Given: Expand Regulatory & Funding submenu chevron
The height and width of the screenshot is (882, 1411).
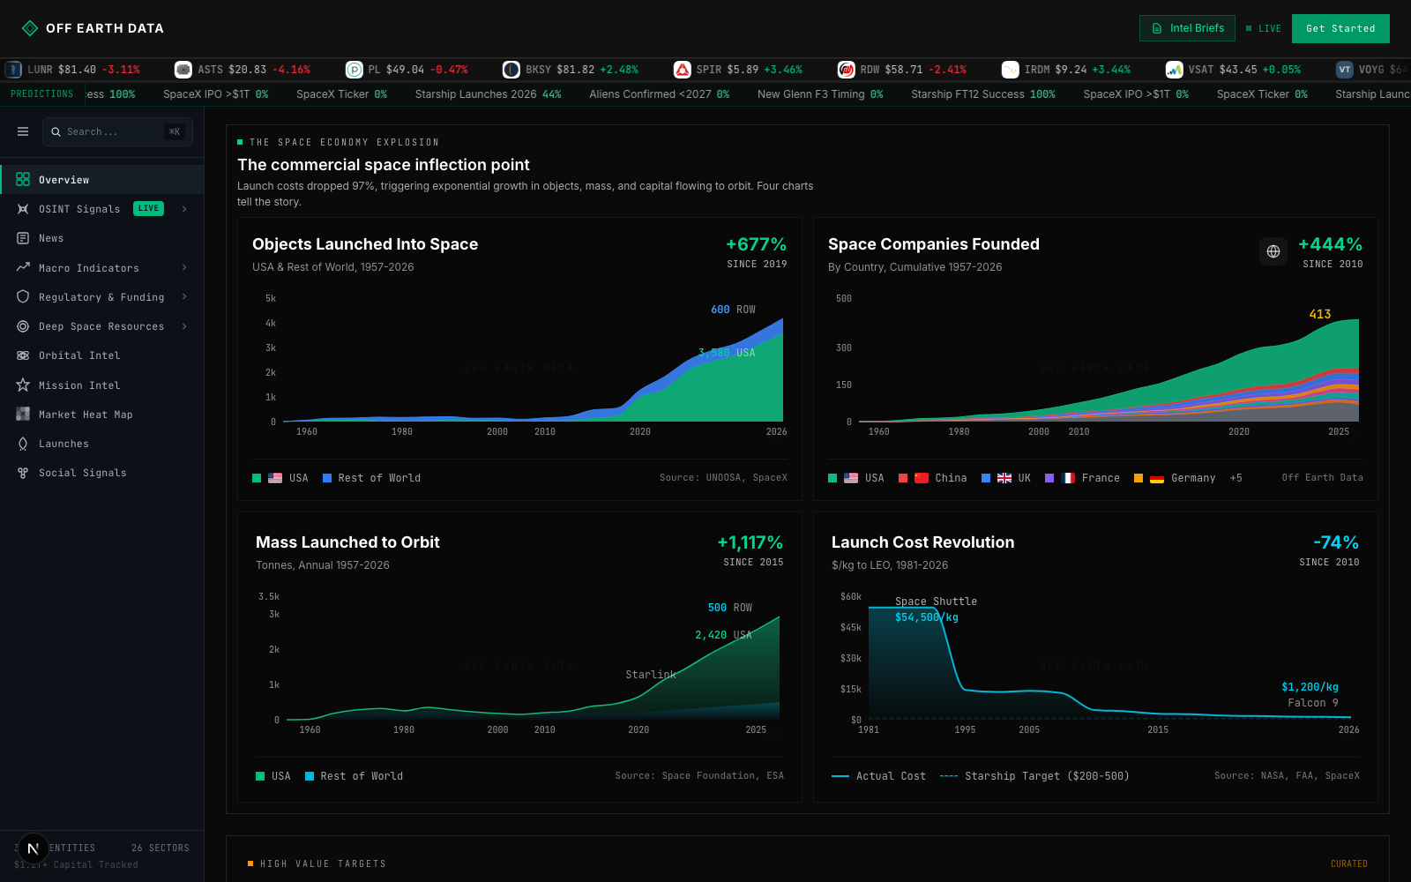Looking at the screenshot, I should [184, 296].
